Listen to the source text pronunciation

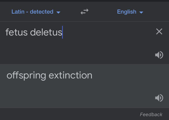click(159, 55)
